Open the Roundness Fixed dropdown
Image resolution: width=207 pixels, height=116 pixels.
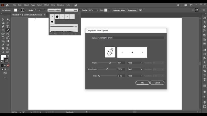(135, 69)
